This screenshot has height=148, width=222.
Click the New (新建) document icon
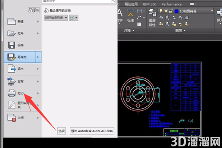[x=12, y=22]
